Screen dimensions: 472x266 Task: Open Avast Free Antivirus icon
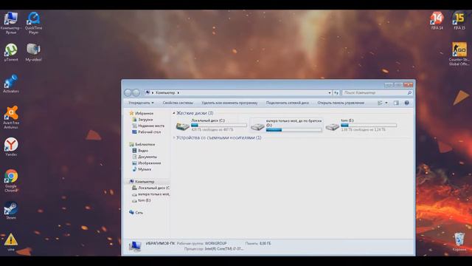tap(11, 117)
